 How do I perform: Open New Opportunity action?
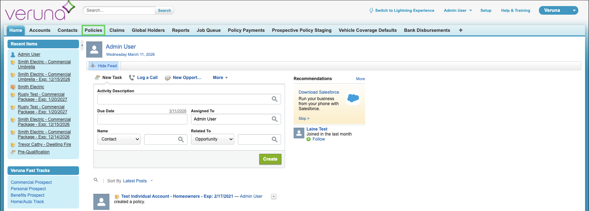click(x=183, y=78)
